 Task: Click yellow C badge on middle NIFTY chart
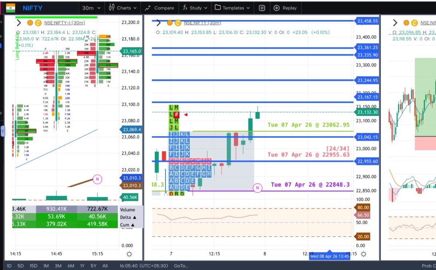pos(178,23)
